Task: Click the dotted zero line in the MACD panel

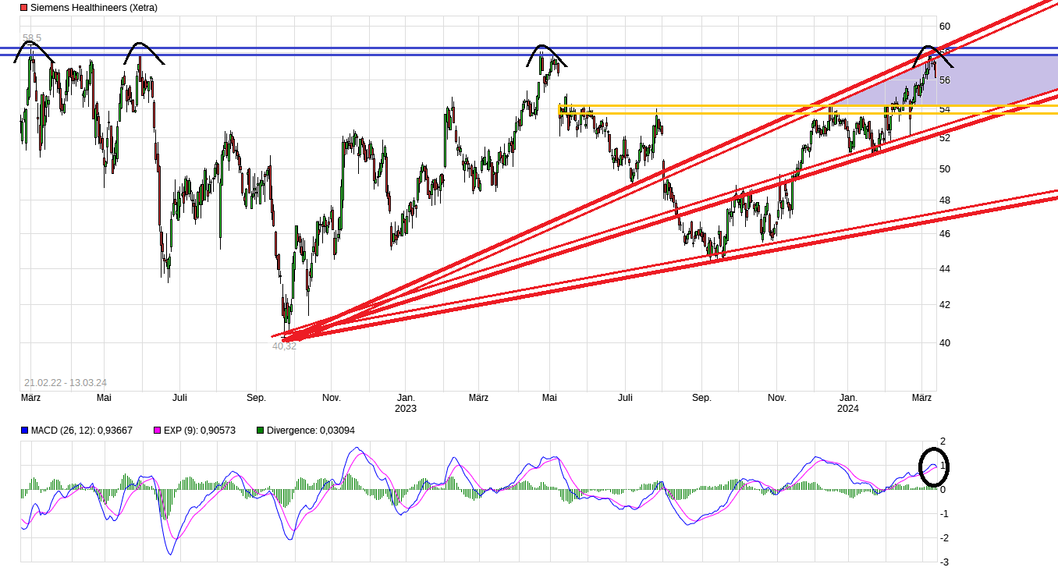Action: (468, 487)
